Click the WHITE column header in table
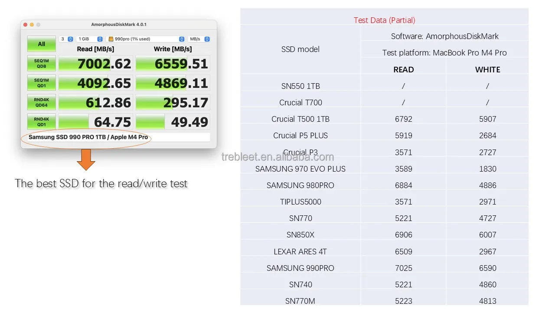 488,69
